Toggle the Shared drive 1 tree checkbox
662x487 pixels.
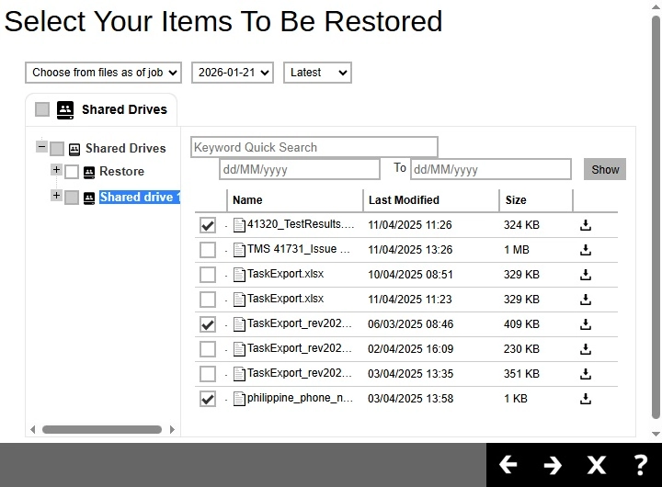click(72, 198)
